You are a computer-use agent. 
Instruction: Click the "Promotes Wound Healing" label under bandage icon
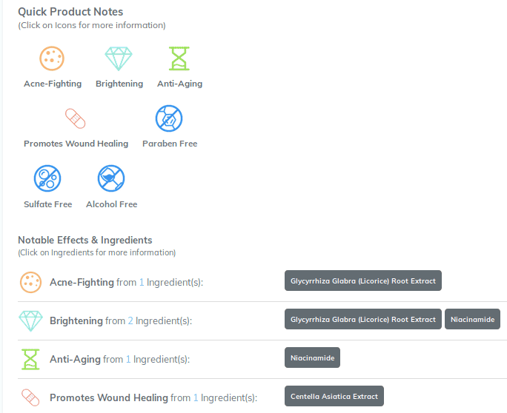click(x=76, y=144)
